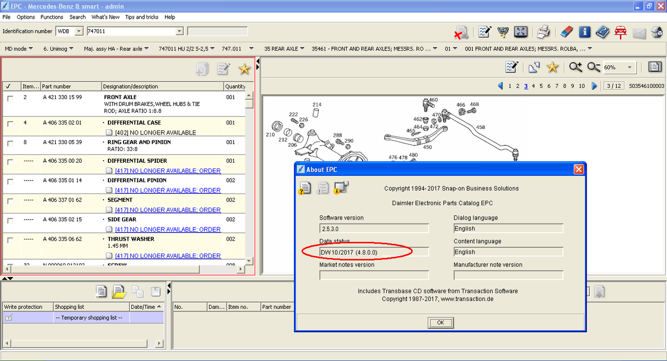Click the red eraser icon

pyautogui.click(x=566, y=32)
